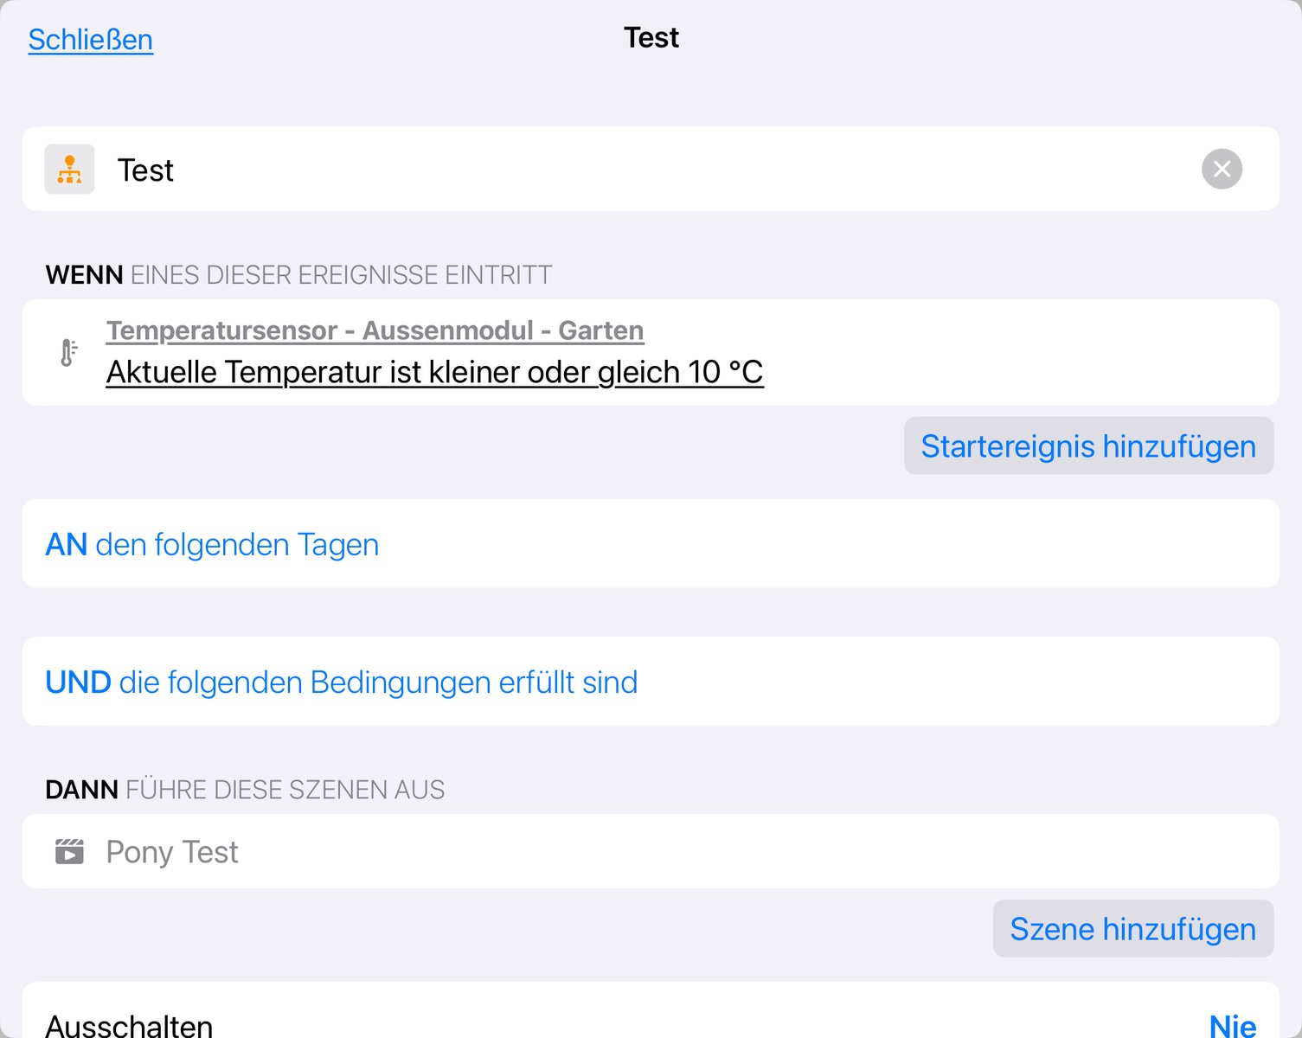Tap the bold UND keyword
This screenshot has width=1302, height=1038.
[78, 682]
